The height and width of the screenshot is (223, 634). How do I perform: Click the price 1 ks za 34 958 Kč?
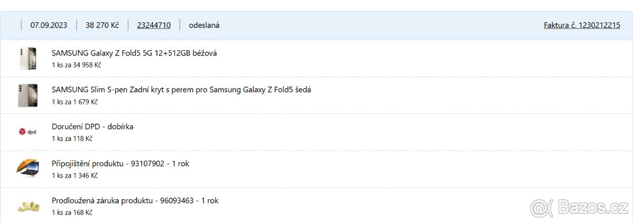coord(76,65)
